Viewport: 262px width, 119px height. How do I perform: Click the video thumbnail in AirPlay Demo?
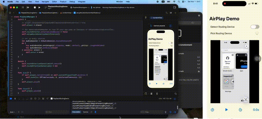tap(235, 71)
